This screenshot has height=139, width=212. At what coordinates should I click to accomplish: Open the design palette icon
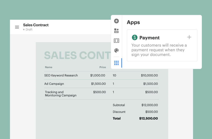pyautogui.click(x=116, y=50)
